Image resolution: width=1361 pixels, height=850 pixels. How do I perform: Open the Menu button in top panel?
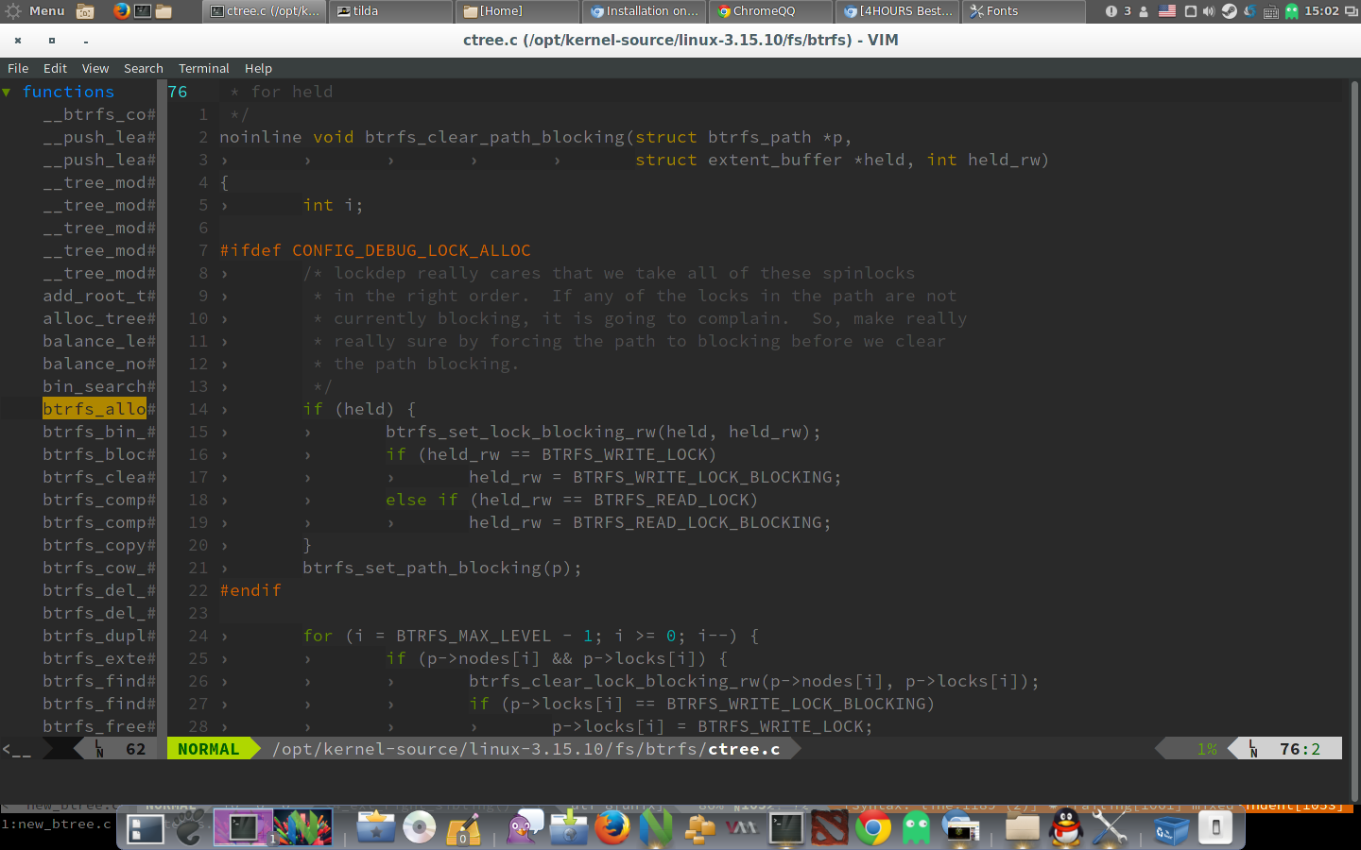click(35, 11)
